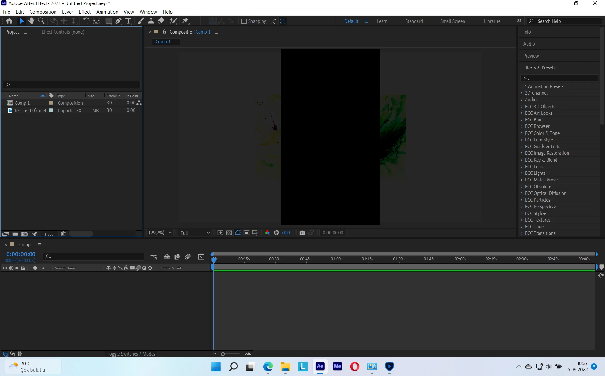The width and height of the screenshot is (605, 376).
Task: Toggle the timeline lock column icon
Action: (x=23, y=268)
